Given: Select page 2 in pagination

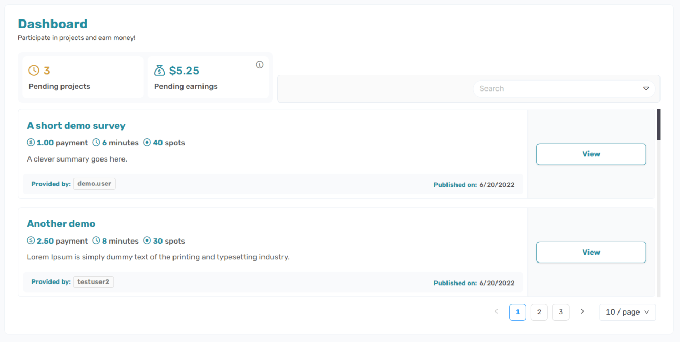Looking at the screenshot, I should point(539,312).
